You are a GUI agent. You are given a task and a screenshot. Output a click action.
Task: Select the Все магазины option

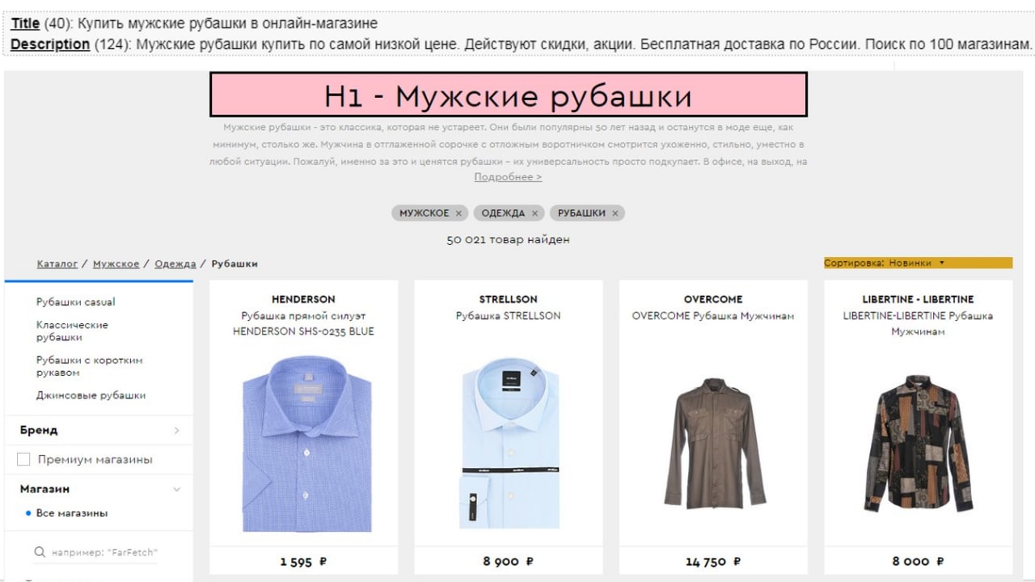click(71, 513)
